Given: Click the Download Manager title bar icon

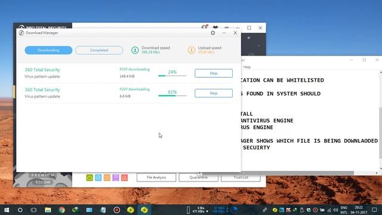Looking at the screenshot, I should 21,33.
